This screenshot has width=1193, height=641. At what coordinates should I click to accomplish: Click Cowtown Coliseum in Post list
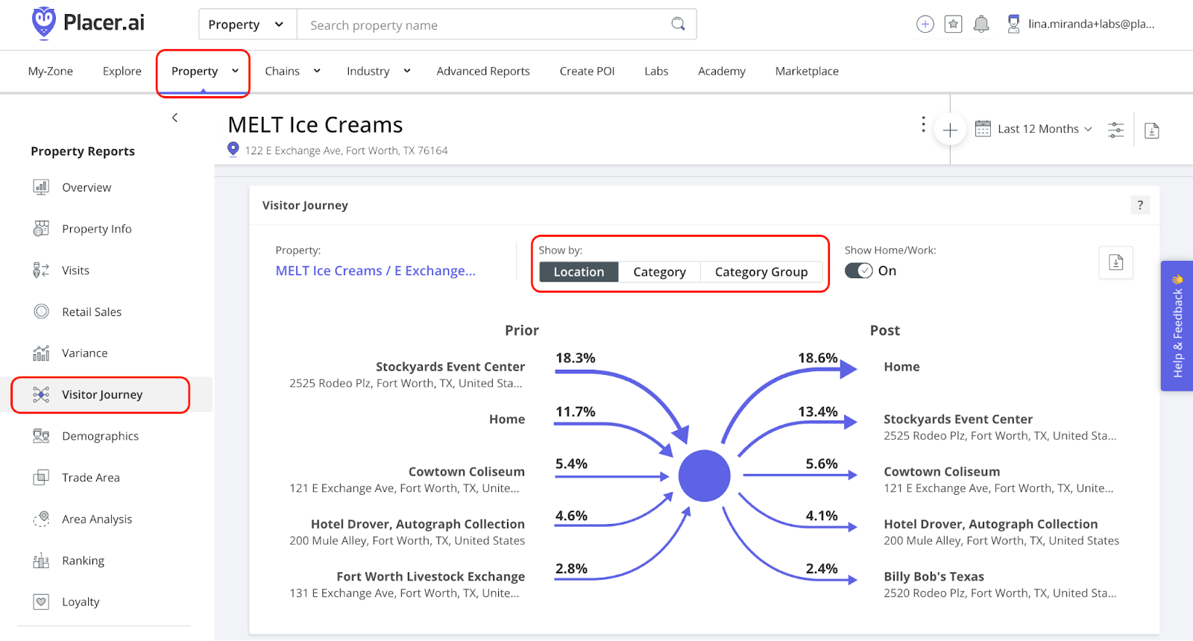[x=942, y=472]
